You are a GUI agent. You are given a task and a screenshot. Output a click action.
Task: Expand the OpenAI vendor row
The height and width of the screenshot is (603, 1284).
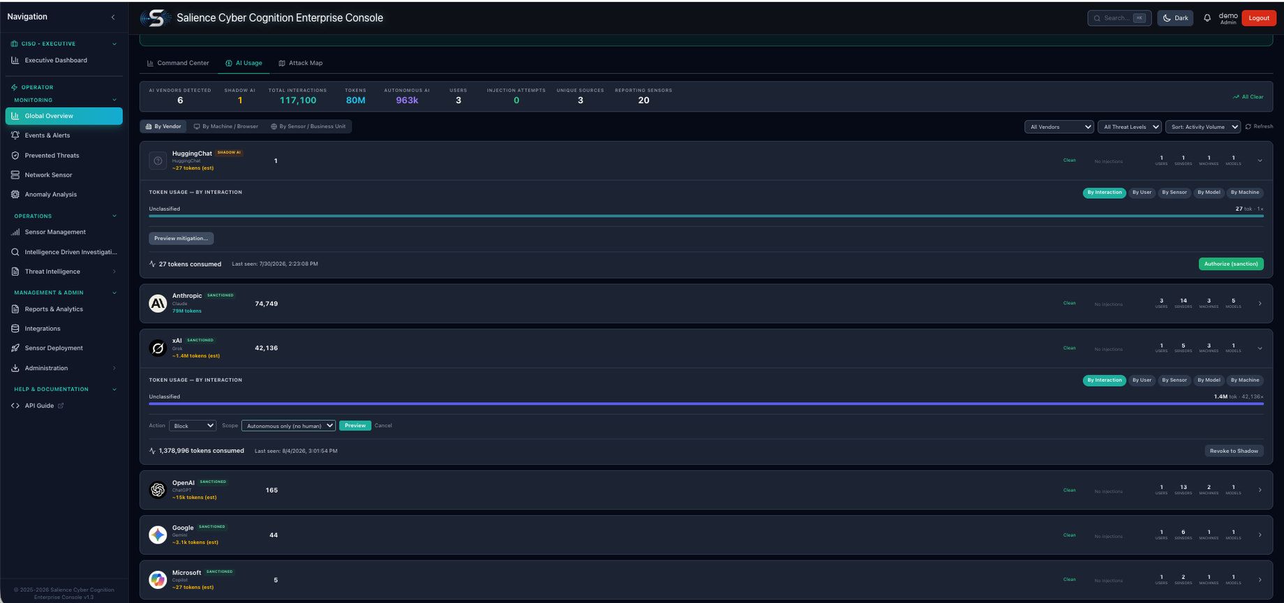(1260, 490)
